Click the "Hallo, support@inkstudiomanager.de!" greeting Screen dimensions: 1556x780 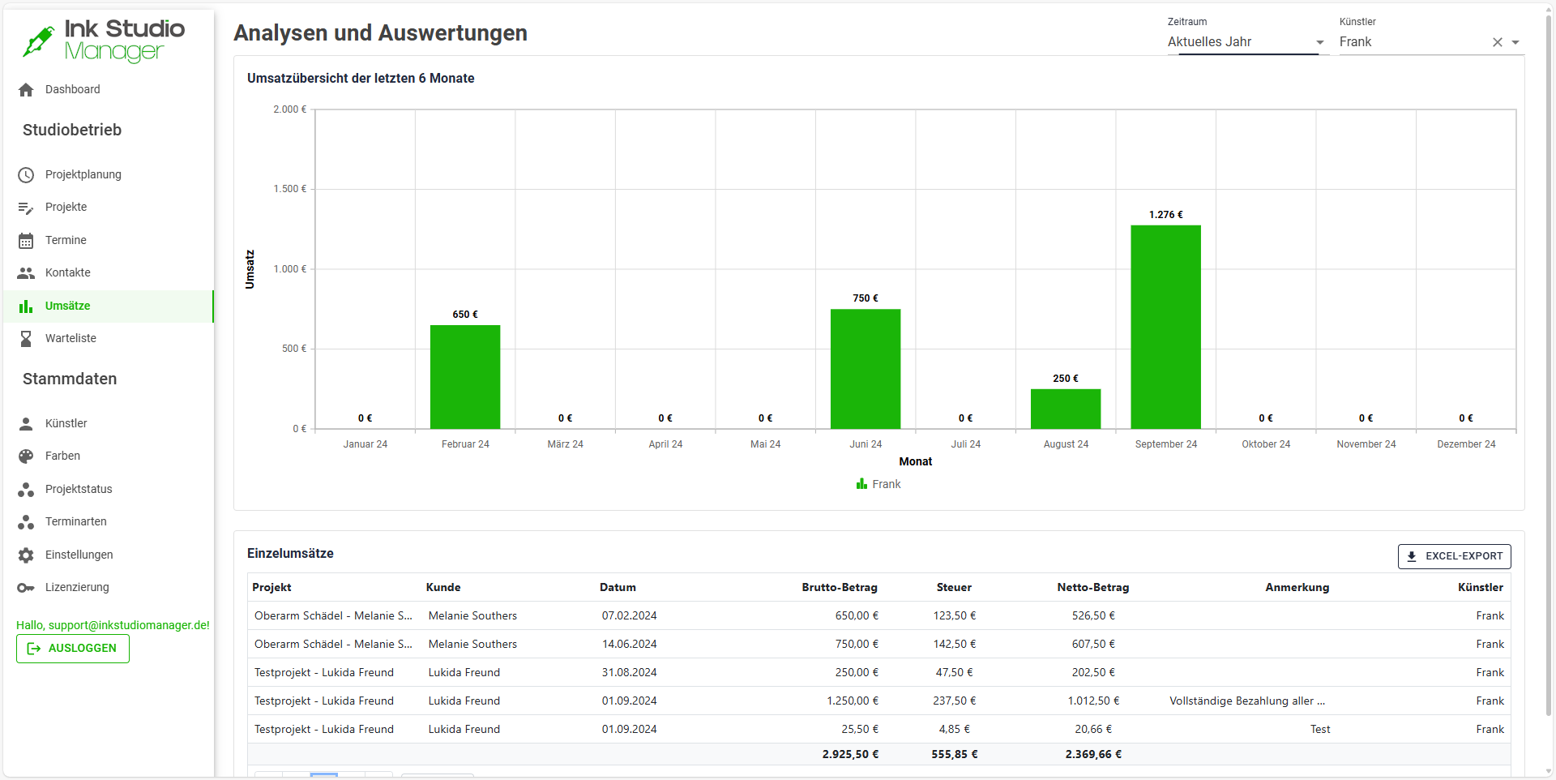(113, 626)
